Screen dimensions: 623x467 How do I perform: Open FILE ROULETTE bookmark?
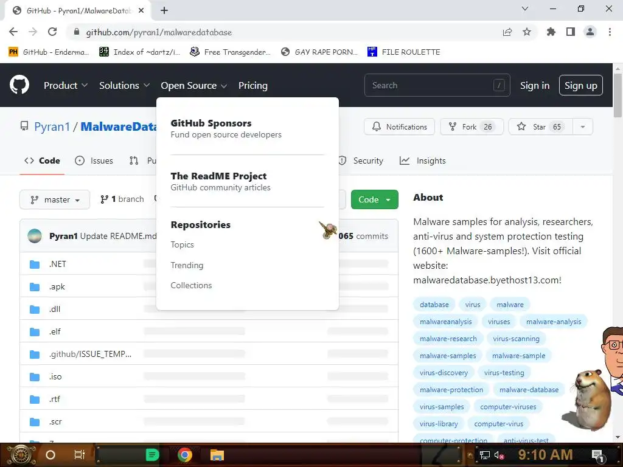404,52
